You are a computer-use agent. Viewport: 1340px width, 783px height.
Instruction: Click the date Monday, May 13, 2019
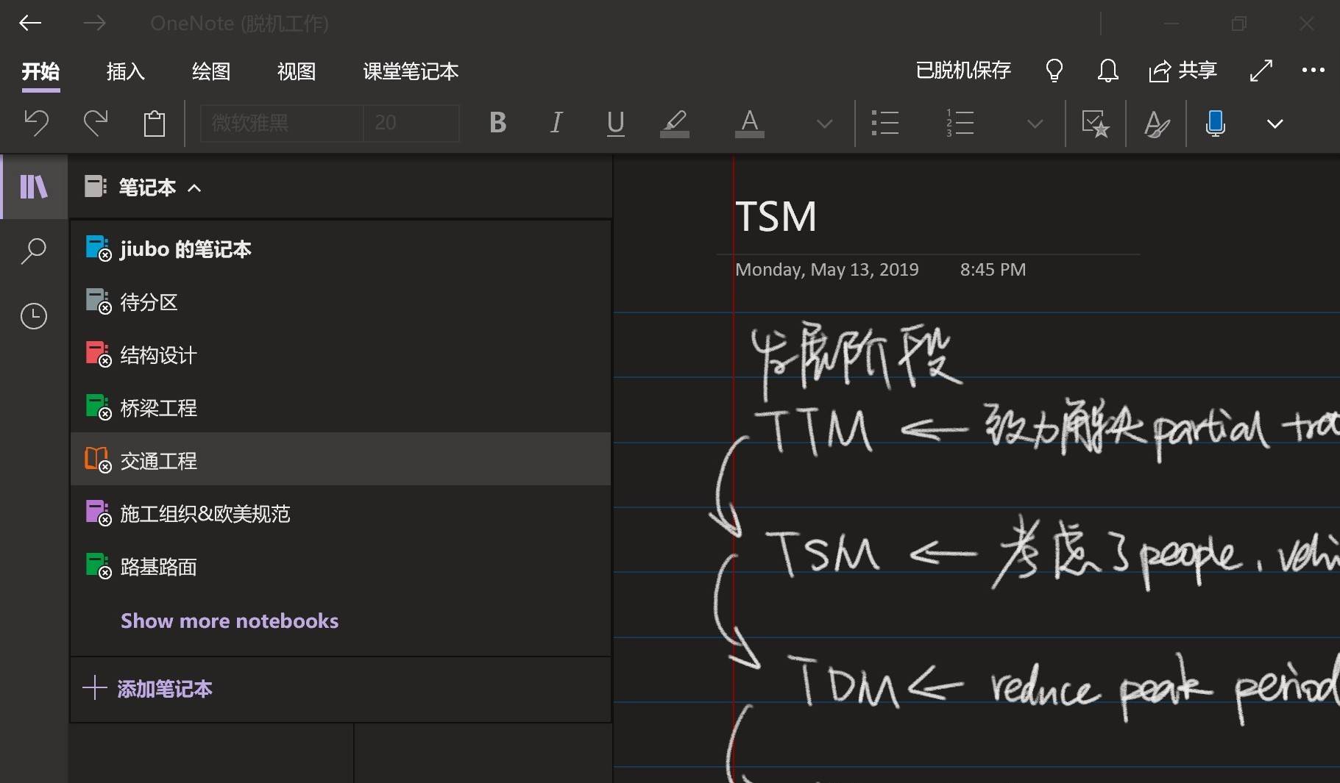tap(826, 270)
